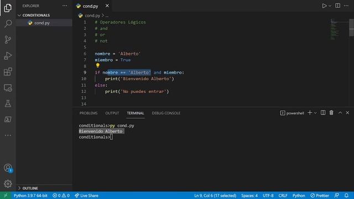Open the Testing flask icon
The height and width of the screenshot is (199, 354).
pyautogui.click(x=8, y=103)
